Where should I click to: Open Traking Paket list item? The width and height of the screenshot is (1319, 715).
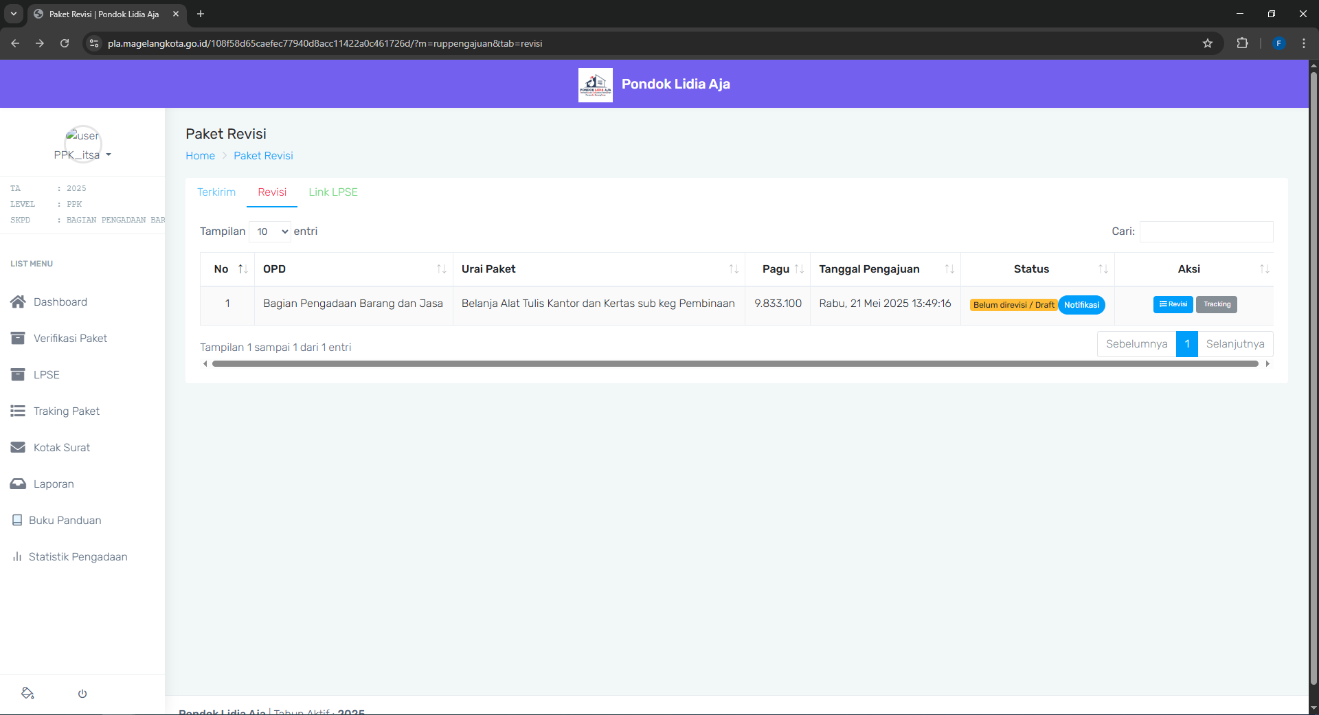point(66,411)
